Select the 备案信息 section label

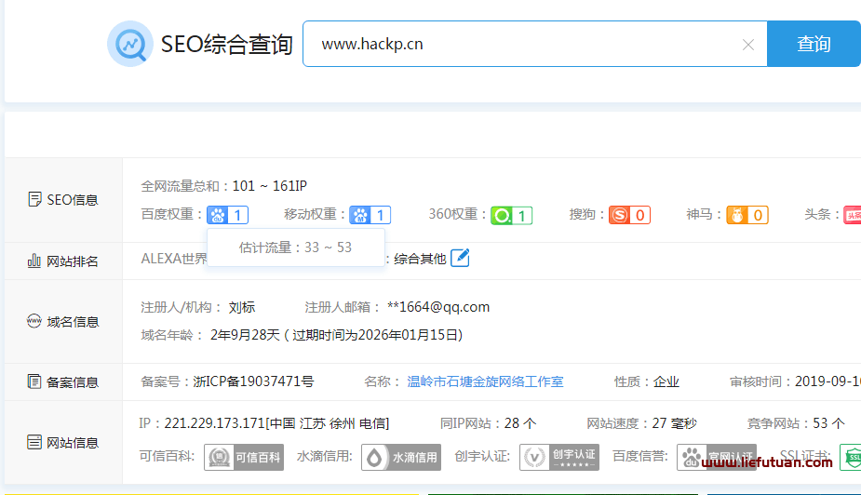[63, 382]
